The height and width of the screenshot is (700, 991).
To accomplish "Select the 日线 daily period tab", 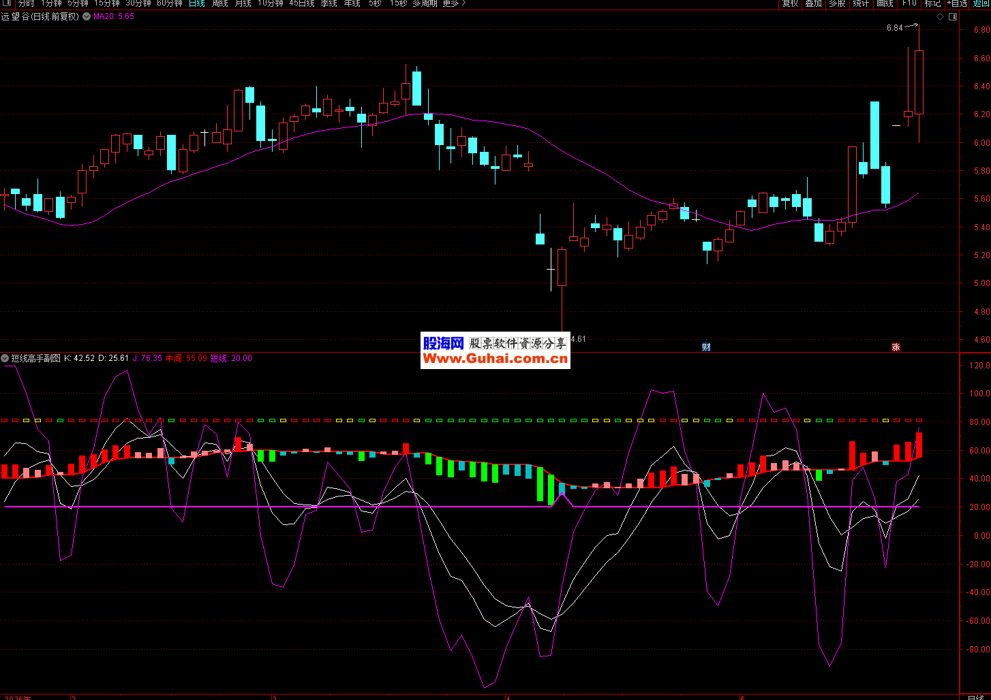I will [x=197, y=3].
